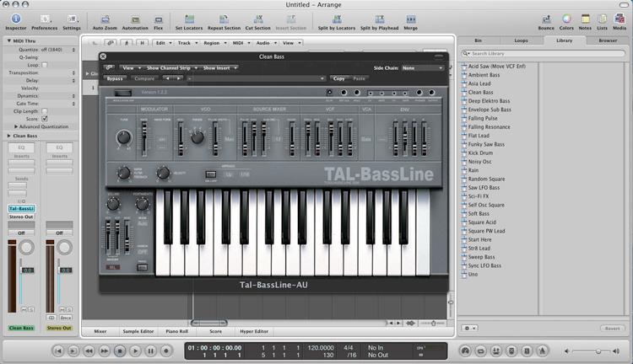Toggle the Loop checkbox in Inspector
The height and width of the screenshot is (364, 633).
(45, 65)
